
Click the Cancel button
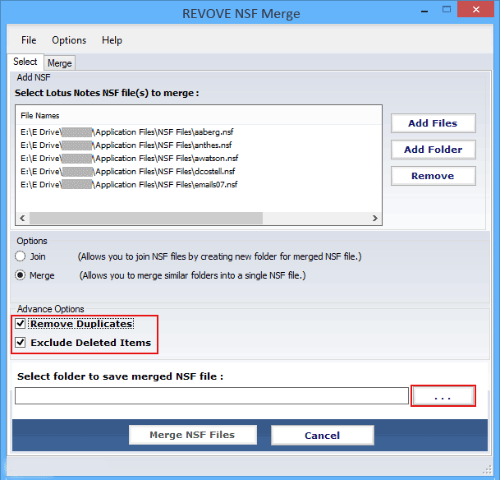click(x=323, y=435)
